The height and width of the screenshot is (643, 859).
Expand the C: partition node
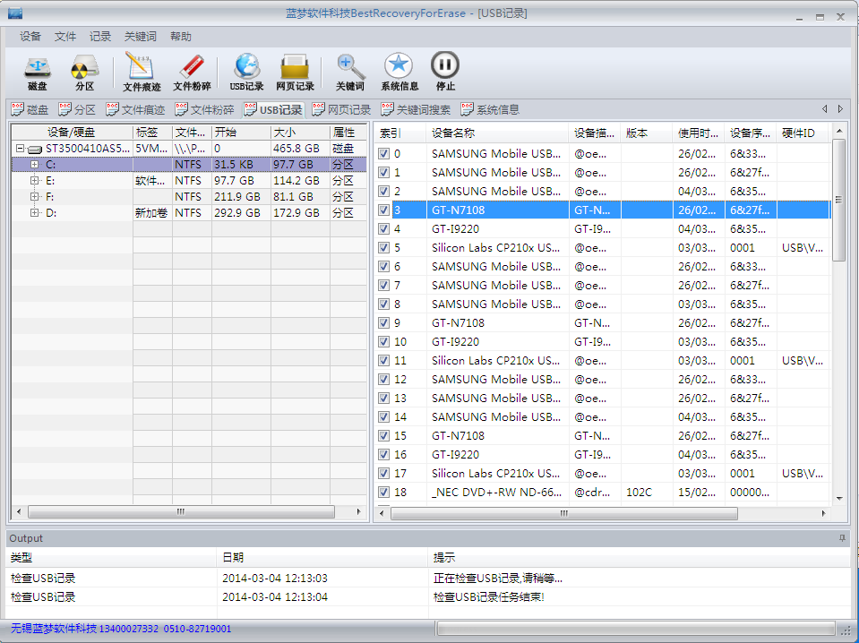point(34,164)
